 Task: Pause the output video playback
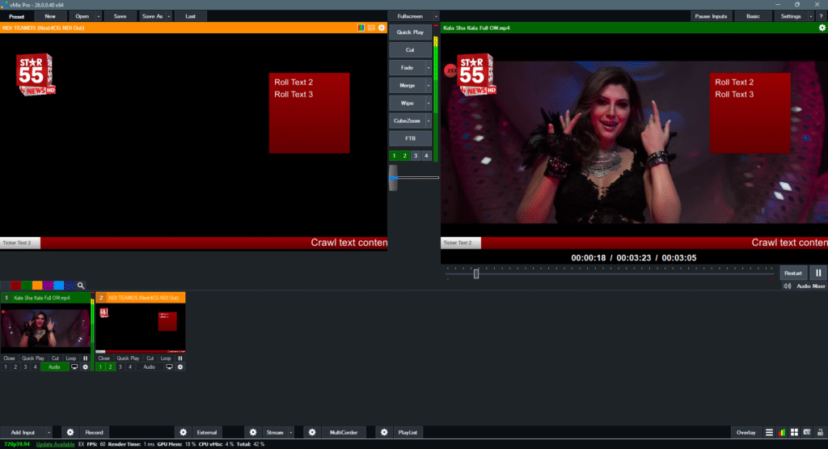point(817,273)
